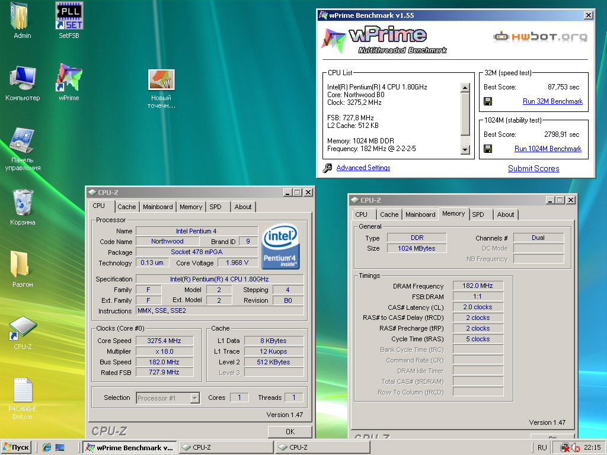Switch to Memory tab in left CPU-Z window
The image size is (607, 455).
pos(191,207)
